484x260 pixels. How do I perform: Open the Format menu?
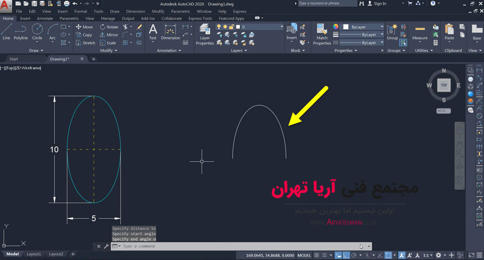[x=81, y=12]
